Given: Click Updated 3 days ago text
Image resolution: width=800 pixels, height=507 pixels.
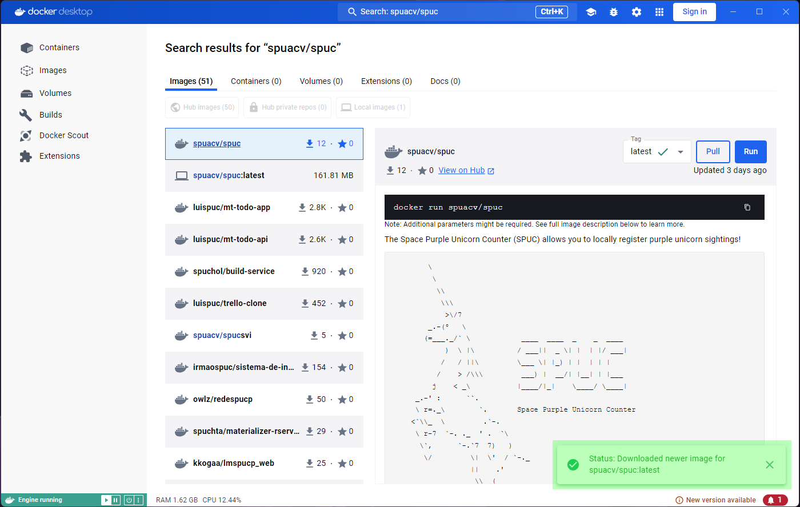Looking at the screenshot, I should (x=730, y=170).
